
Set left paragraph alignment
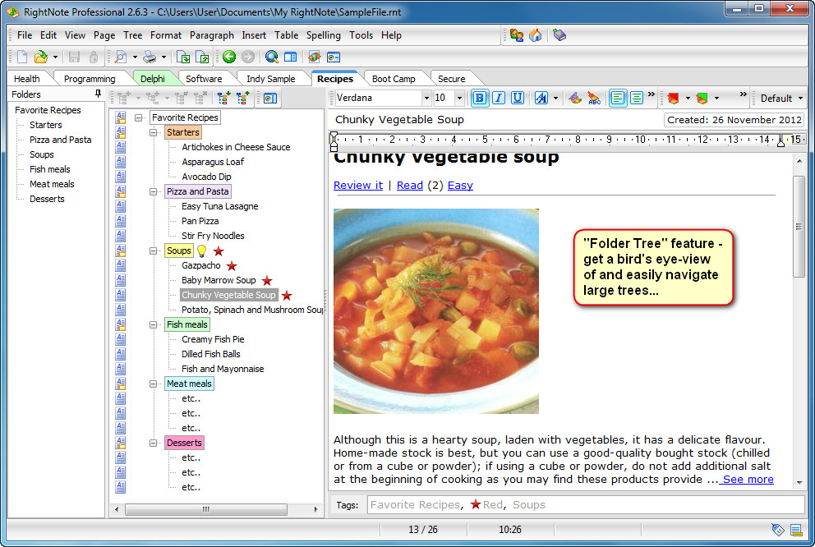pos(617,98)
